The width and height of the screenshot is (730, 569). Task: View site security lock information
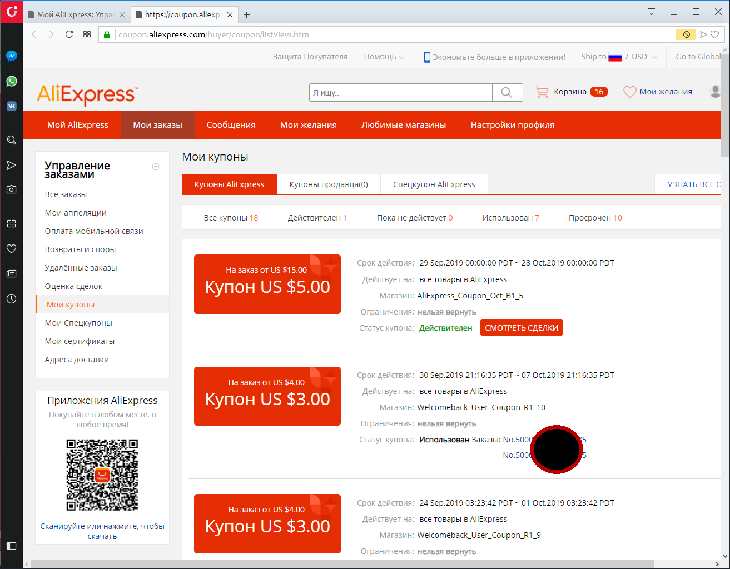(x=107, y=34)
